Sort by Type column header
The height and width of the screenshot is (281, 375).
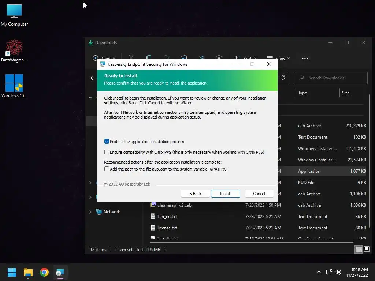[302, 93]
